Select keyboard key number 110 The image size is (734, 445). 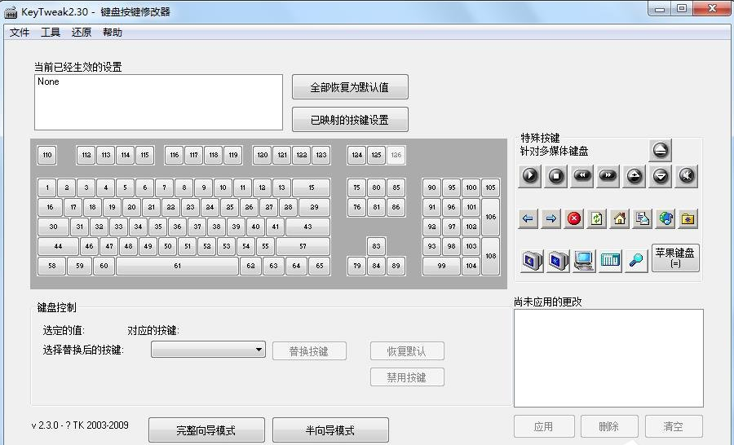(46, 155)
